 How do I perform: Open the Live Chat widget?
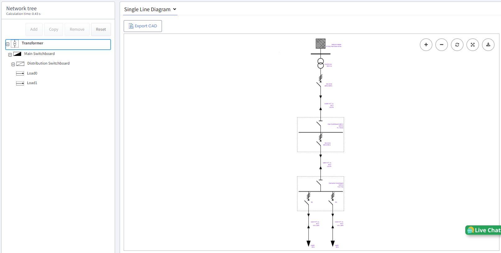[484, 230]
